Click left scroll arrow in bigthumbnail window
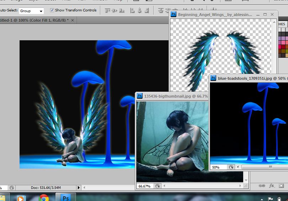The height and width of the screenshot is (201, 288). tap(164, 186)
